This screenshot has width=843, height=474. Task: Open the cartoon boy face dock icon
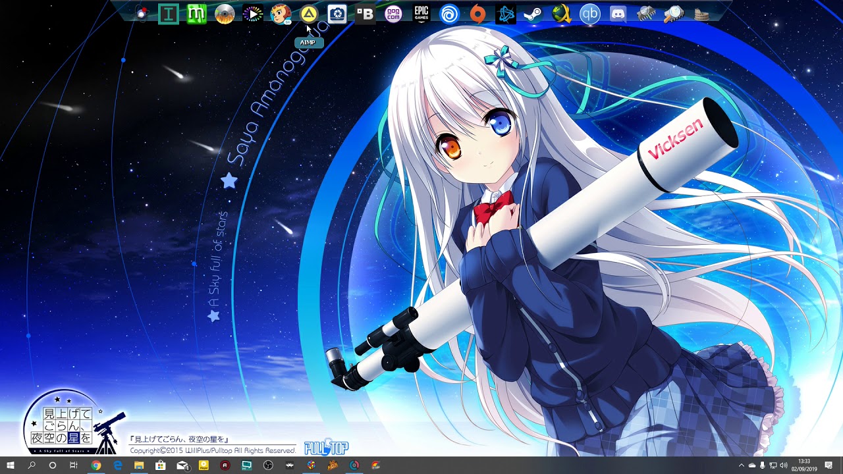click(x=281, y=13)
